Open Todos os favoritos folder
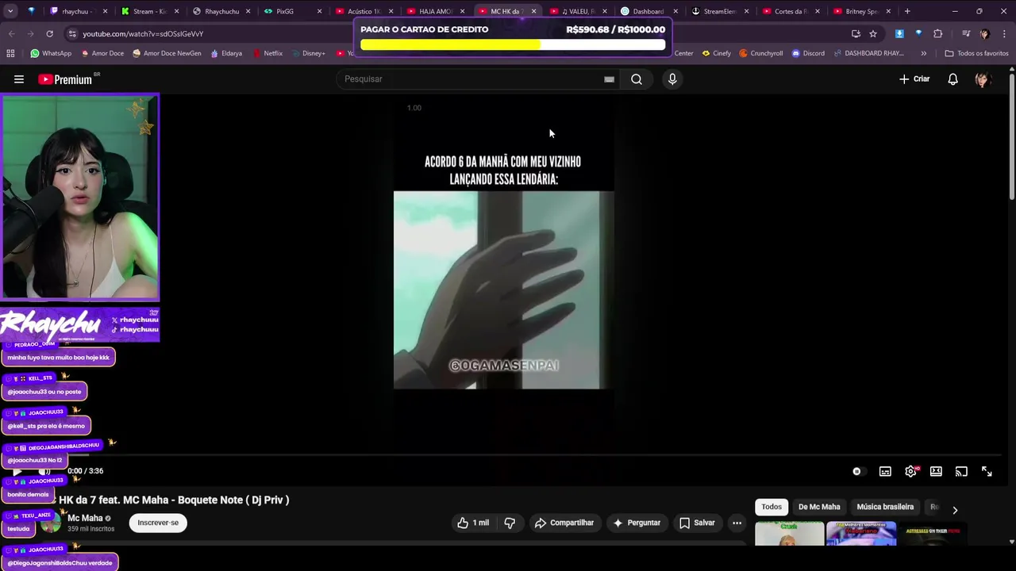1016x571 pixels. pyautogui.click(x=976, y=53)
